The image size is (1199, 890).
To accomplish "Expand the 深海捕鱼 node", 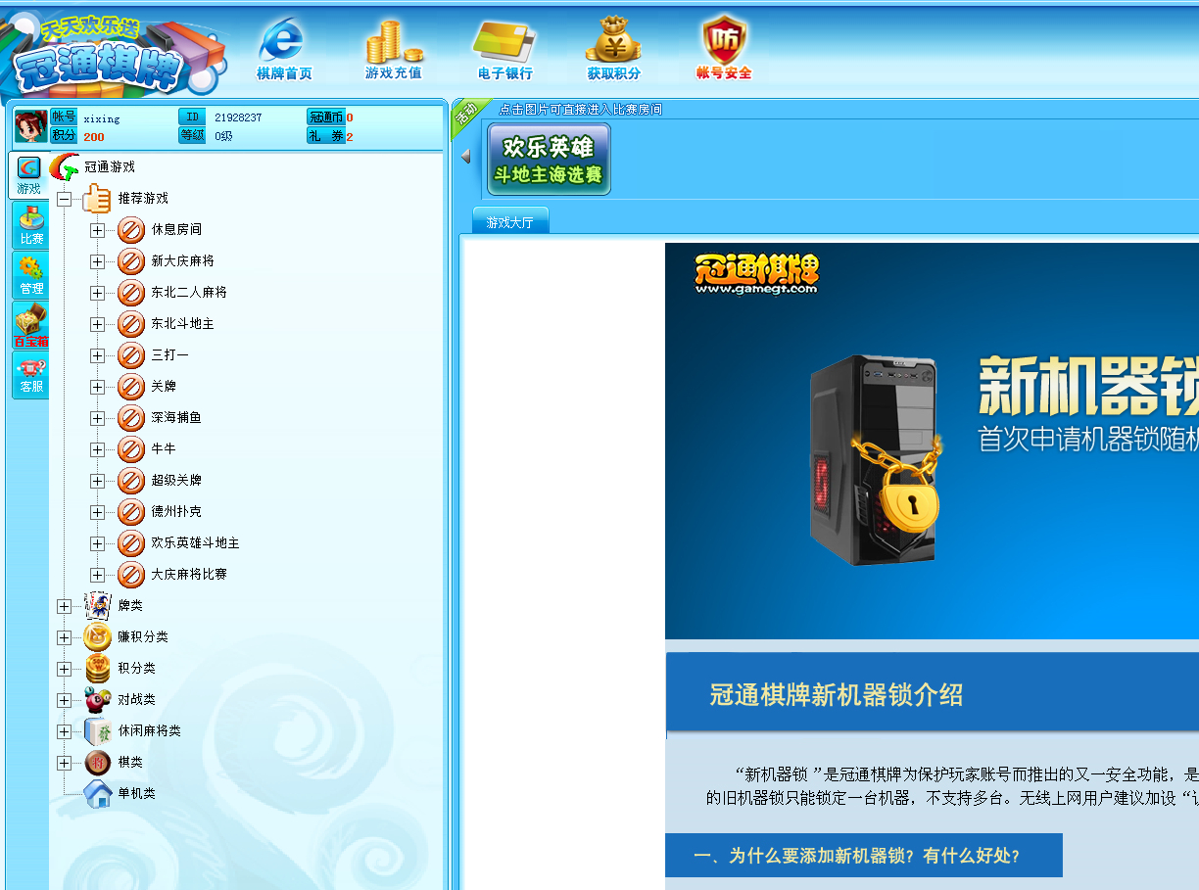I will 97,418.
